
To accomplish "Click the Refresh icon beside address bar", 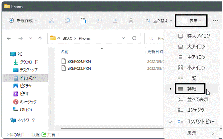I will [134, 38].
